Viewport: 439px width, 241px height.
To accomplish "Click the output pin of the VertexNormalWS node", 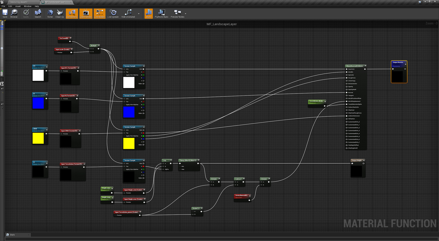I will 249,200.
